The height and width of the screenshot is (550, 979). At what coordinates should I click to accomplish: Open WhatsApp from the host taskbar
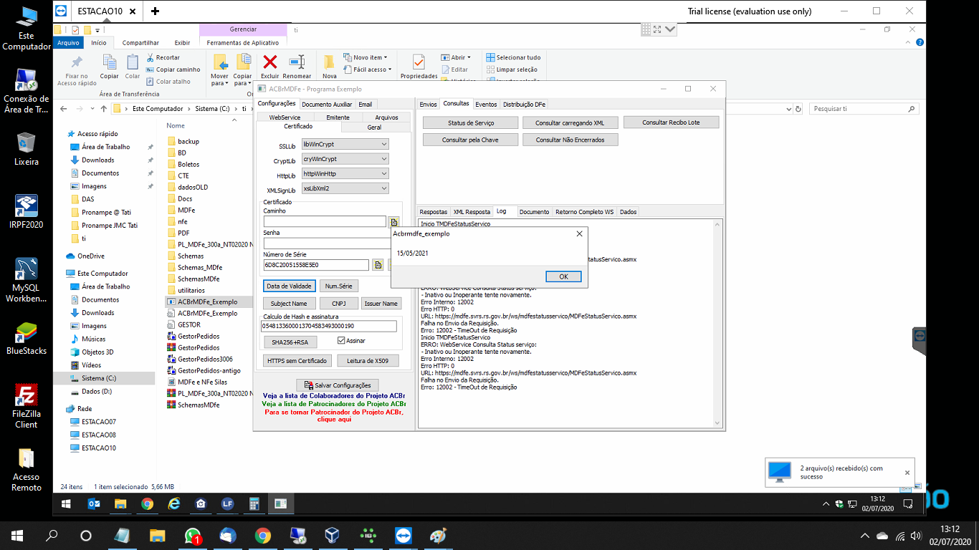[x=193, y=536]
